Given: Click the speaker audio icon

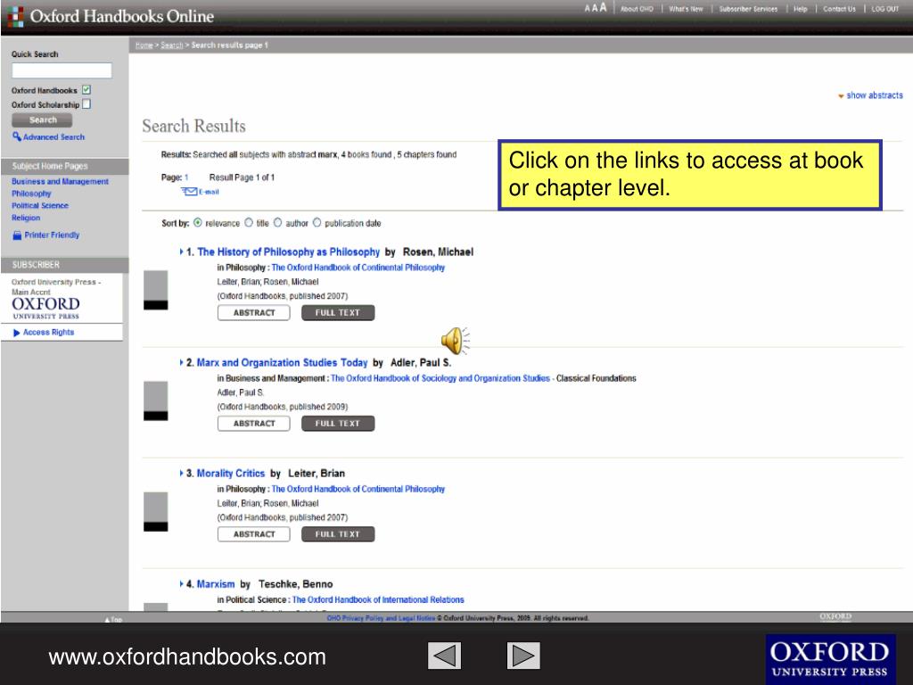Looking at the screenshot, I should point(456,341).
